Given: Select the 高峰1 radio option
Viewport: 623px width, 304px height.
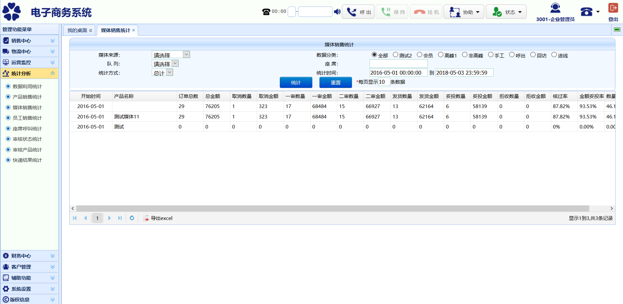Looking at the screenshot, I should click(441, 55).
